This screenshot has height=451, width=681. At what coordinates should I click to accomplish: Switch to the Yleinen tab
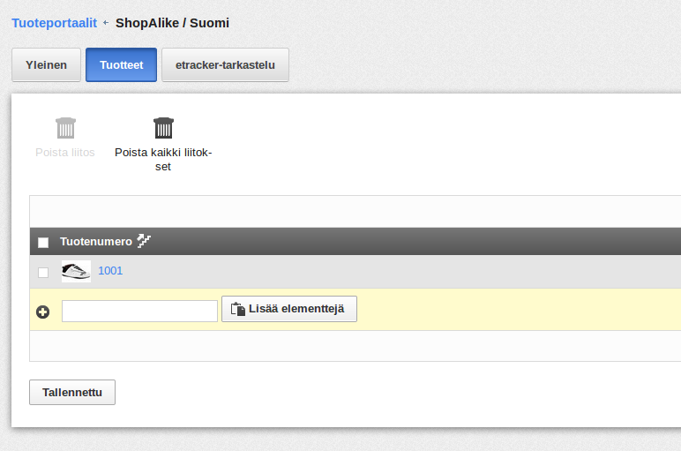tap(46, 64)
